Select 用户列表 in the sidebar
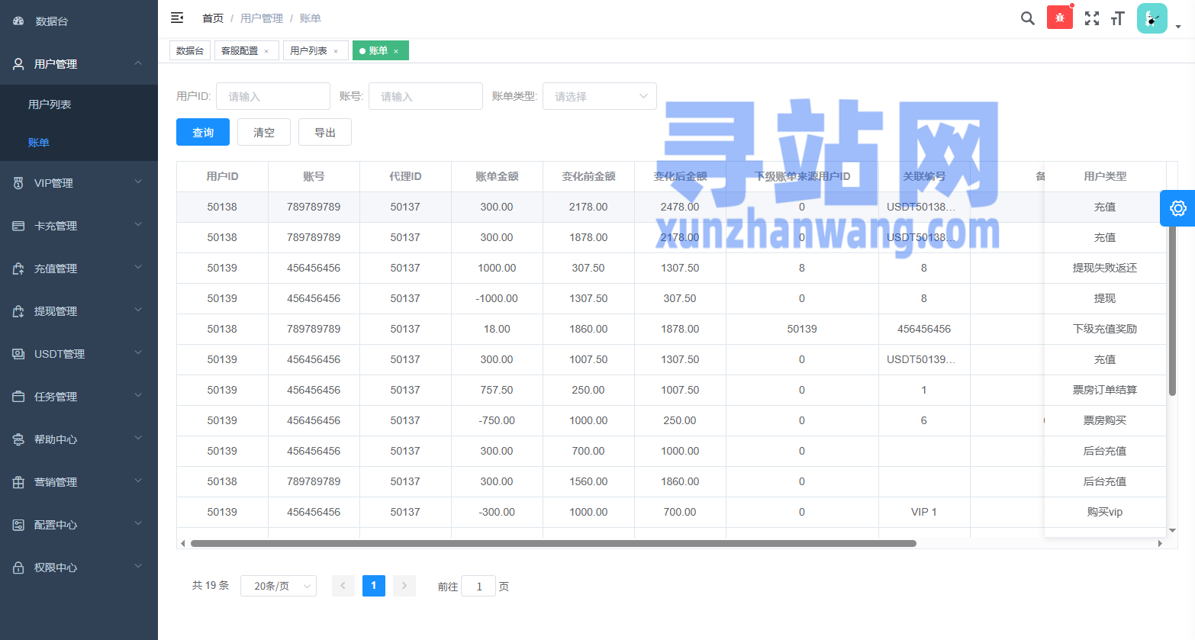1195x640 pixels. [50, 105]
